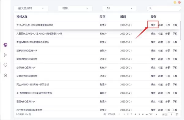Click 播放 in the 必杀技 row

point(153,68)
